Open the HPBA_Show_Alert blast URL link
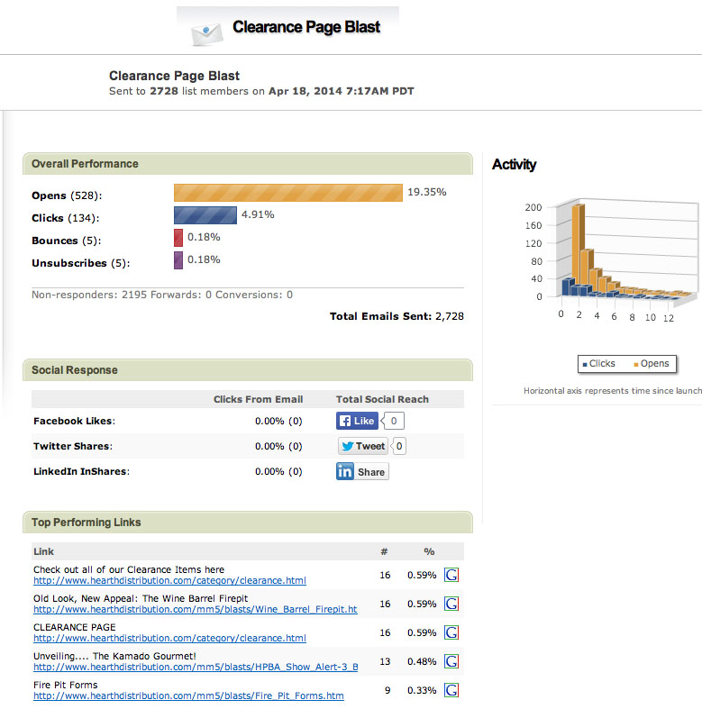 195,668
